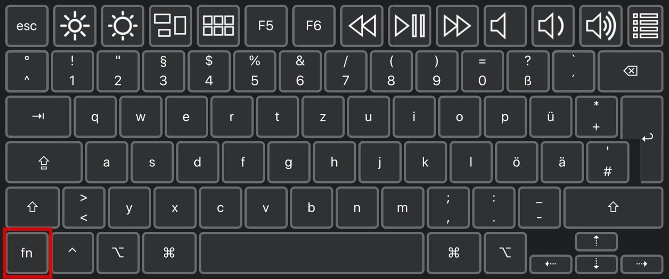
Task: Click the volume down key
Action: coord(553,26)
